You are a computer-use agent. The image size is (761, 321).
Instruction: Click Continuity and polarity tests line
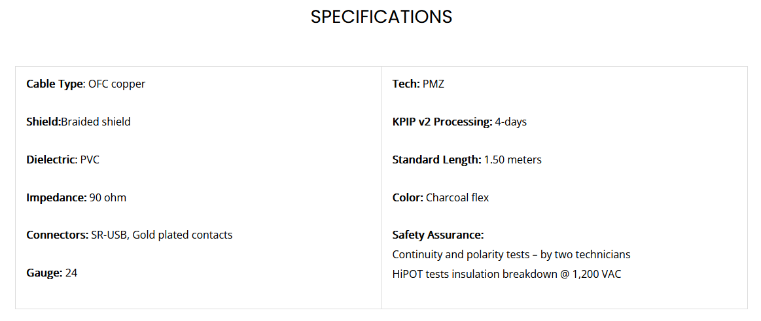[x=511, y=254]
